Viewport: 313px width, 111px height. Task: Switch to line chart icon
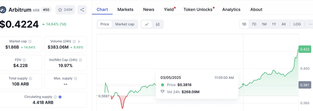tap(147, 24)
